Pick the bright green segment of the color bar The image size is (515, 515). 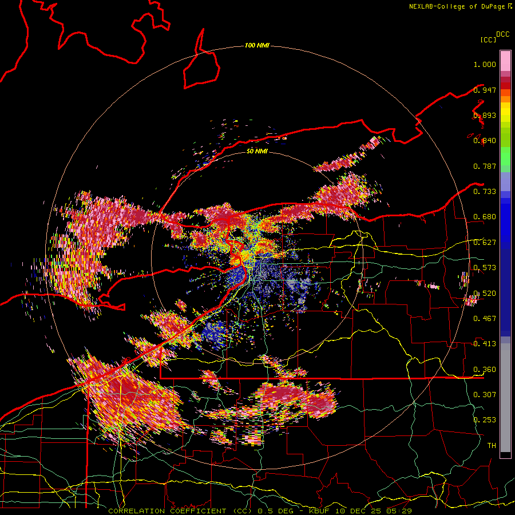(x=505, y=156)
